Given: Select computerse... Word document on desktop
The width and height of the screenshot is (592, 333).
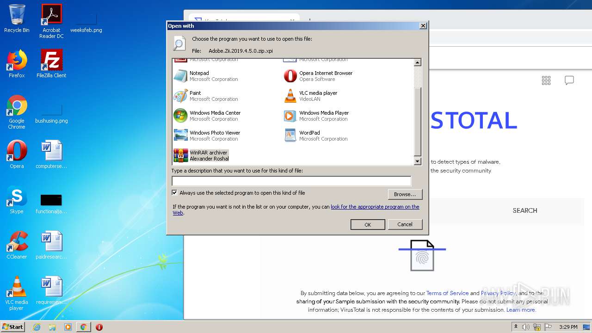Looking at the screenshot, I should click(51, 154).
